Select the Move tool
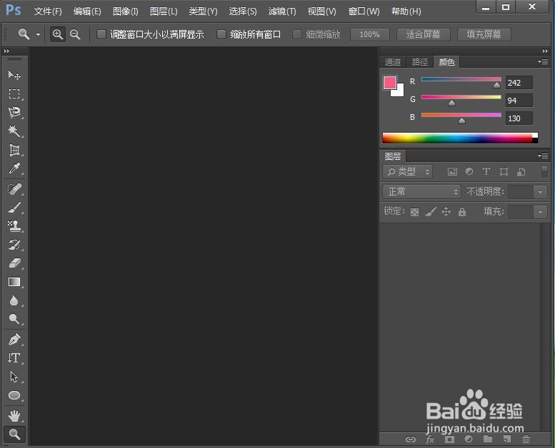Viewport: 555px width, 448px height. [14, 75]
